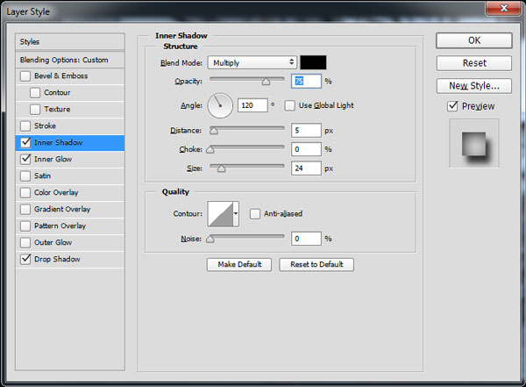Viewport: 526px width, 387px height.
Task: Click the Choke slider handle
Action: (x=210, y=149)
